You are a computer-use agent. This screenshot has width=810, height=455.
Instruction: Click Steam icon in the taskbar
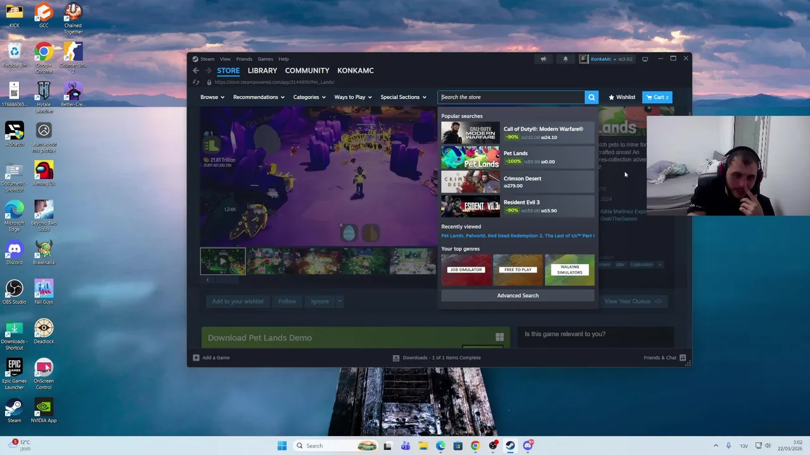510,446
